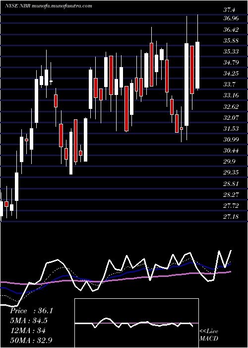The height and width of the screenshot is (348, 248).
Task: Click the 'Price : 36.1' readout
Action: (31, 311)
